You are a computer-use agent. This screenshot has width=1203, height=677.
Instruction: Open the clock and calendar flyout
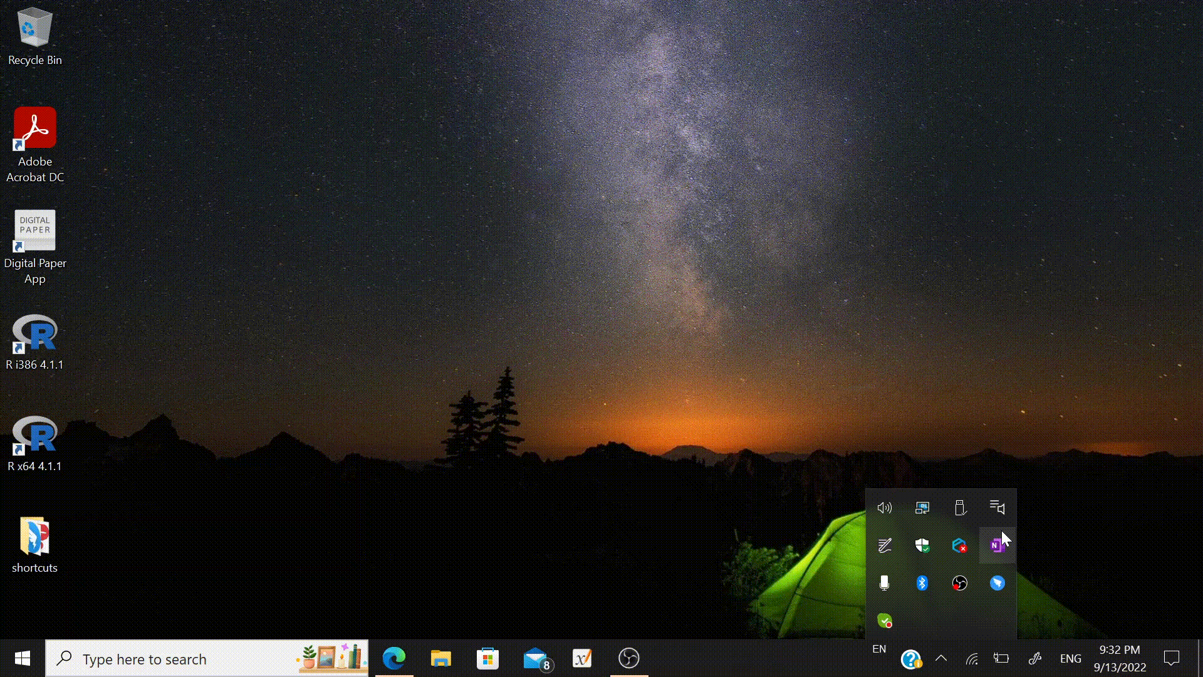[1120, 658]
